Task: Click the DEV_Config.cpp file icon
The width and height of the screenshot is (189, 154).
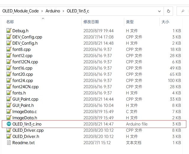Action: 9,37
